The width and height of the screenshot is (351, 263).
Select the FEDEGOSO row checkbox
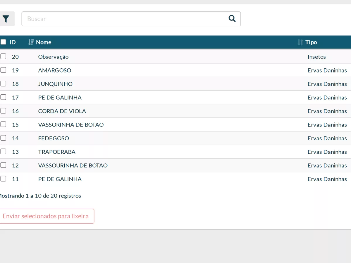pyautogui.click(x=3, y=138)
